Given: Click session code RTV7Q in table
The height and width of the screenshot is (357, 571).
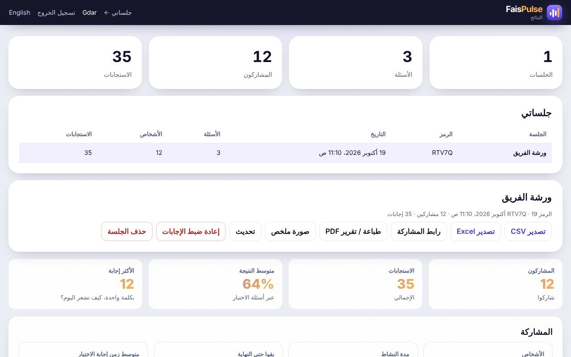Looking at the screenshot, I should 442,153.
